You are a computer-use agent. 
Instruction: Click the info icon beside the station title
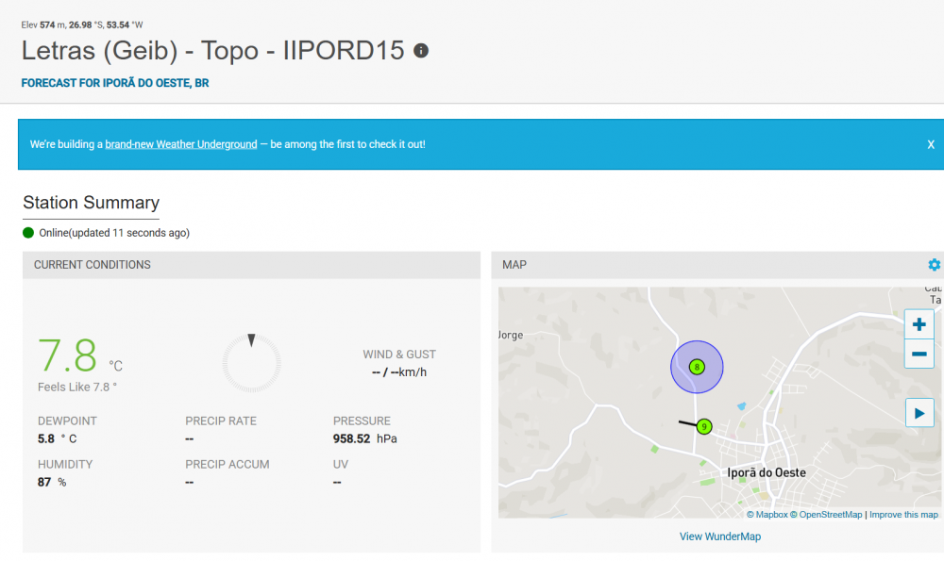tap(421, 51)
